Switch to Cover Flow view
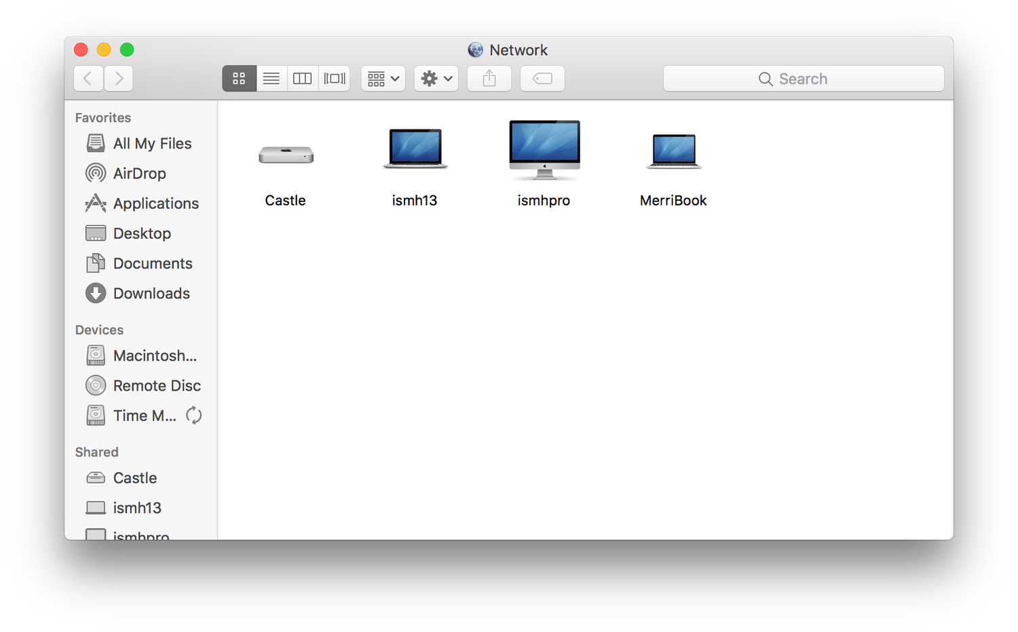Viewport: 1018px width, 632px height. [x=334, y=79]
